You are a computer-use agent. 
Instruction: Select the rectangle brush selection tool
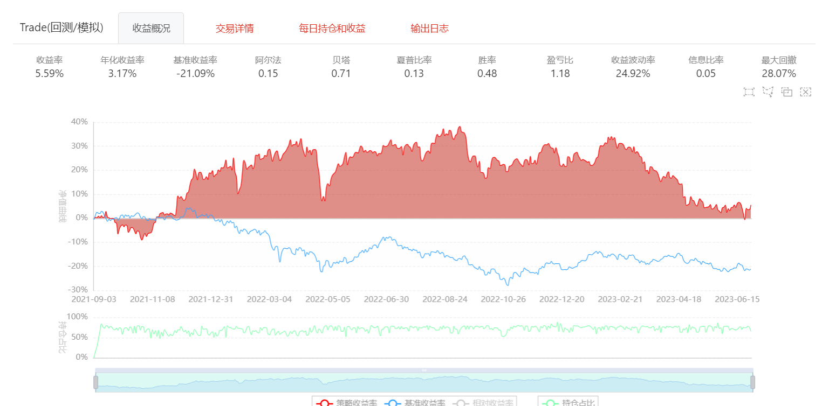749,92
